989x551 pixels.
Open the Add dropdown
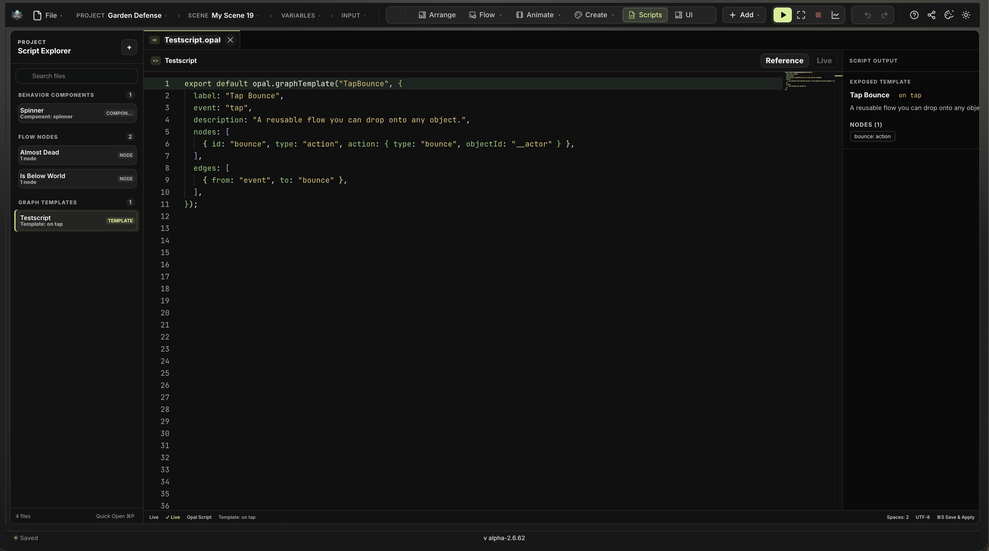744,15
